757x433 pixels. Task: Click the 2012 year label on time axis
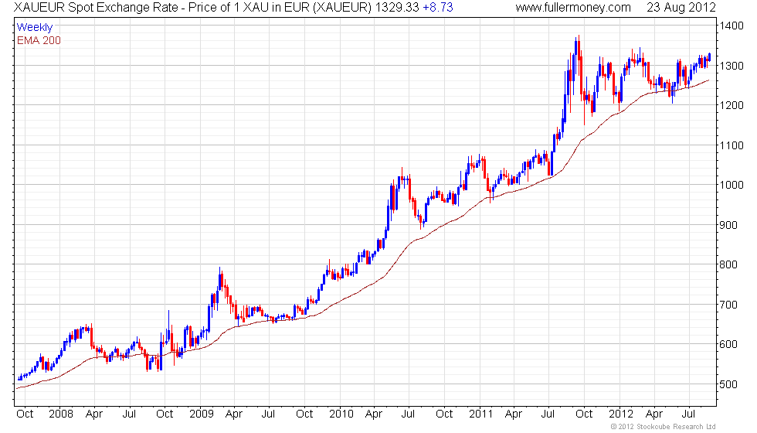click(x=621, y=414)
